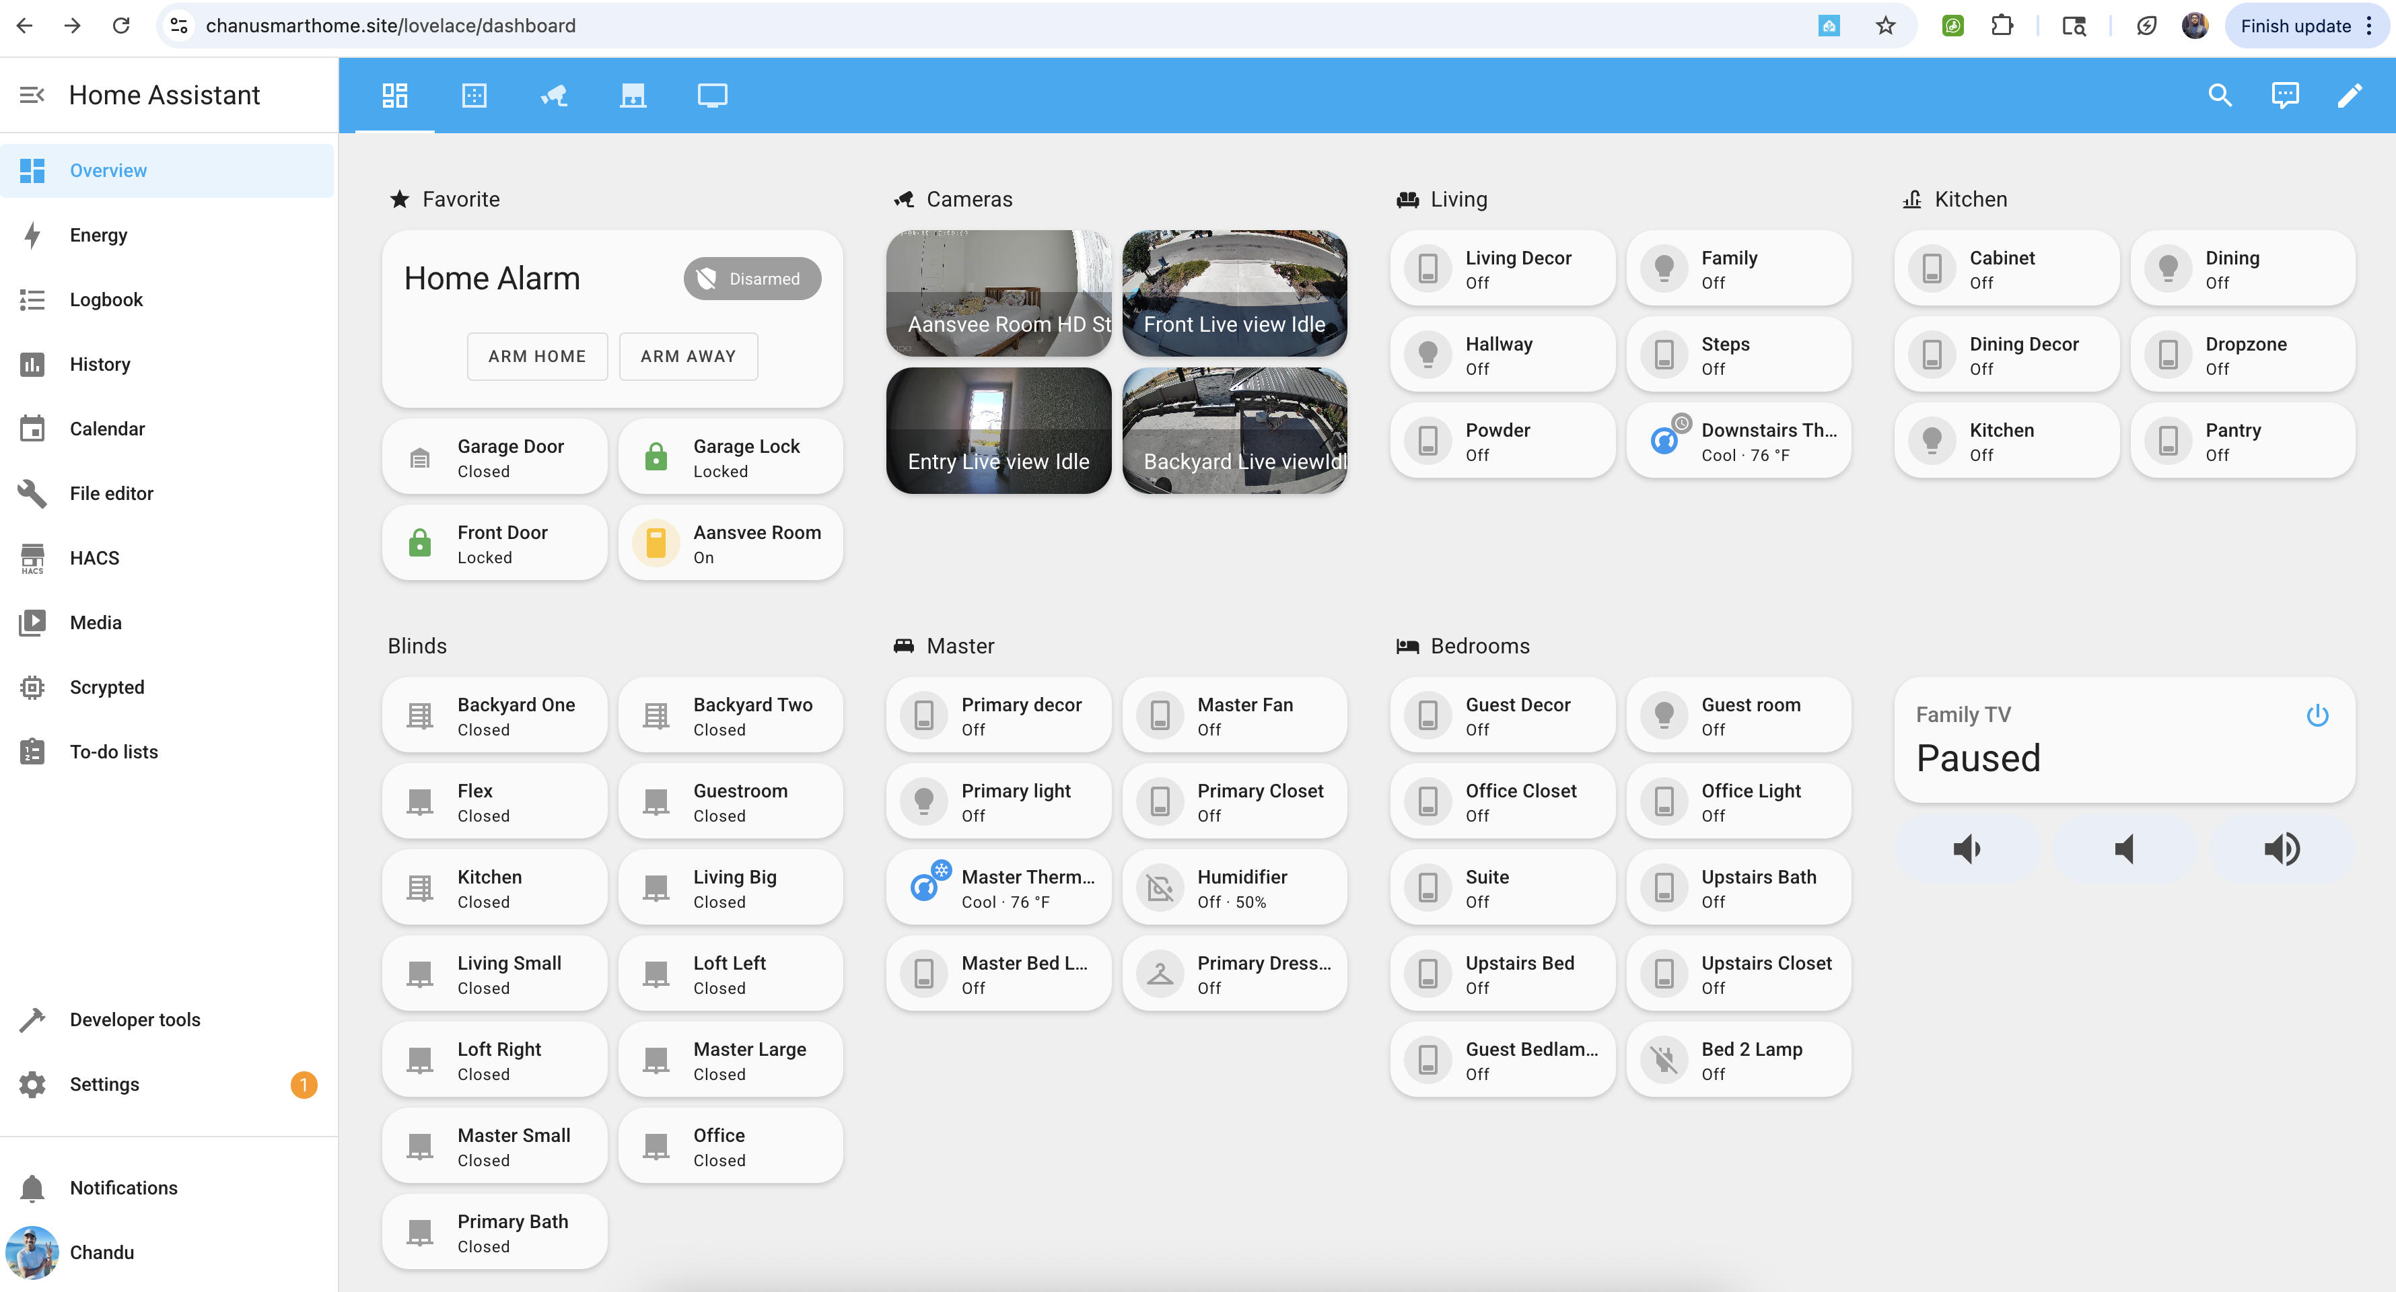Open the cameras view tab icon
This screenshot has height=1292, width=2396.
(555, 96)
